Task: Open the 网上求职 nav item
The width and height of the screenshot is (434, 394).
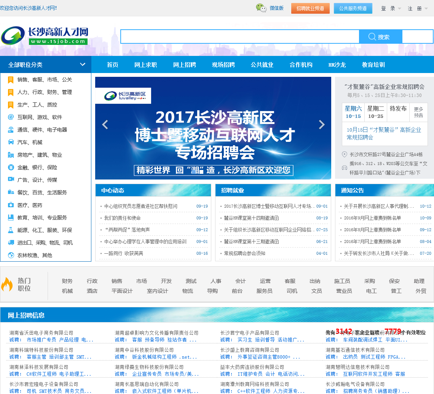Action: pyautogui.click(x=145, y=65)
